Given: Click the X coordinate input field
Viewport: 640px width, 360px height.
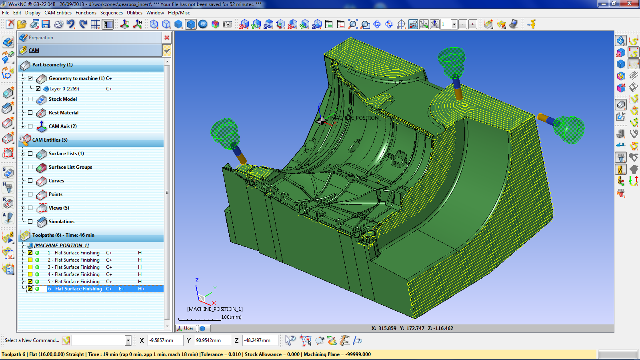Looking at the screenshot, I should pos(165,340).
